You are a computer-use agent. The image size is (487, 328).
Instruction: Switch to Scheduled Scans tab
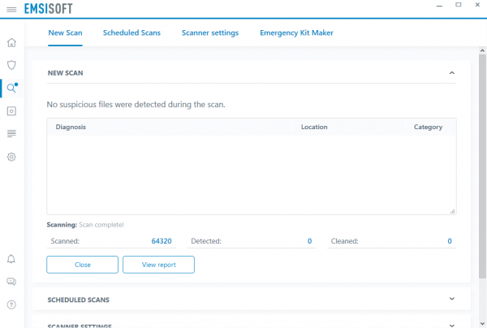(x=131, y=32)
